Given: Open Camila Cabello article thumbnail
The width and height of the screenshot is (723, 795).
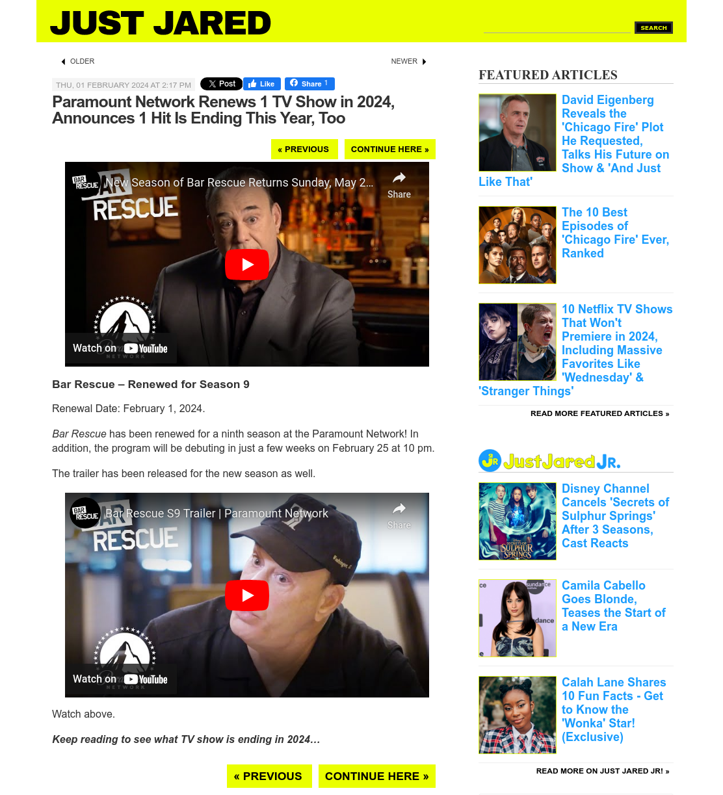Looking at the screenshot, I should point(518,618).
